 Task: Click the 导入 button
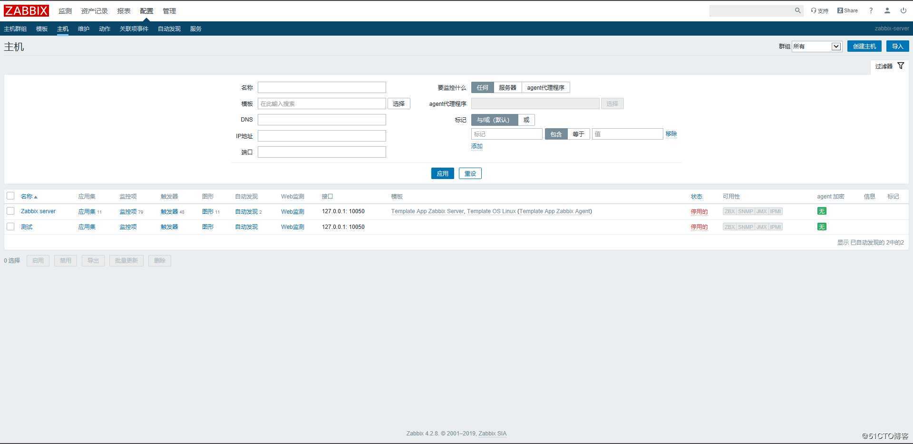click(x=897, y=46)
